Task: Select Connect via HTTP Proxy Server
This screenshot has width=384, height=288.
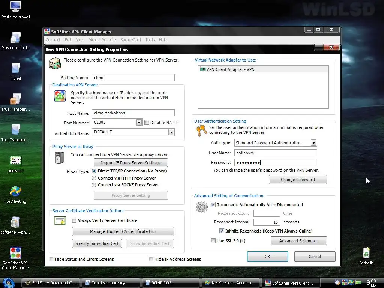Action: [x=94, y=178]
